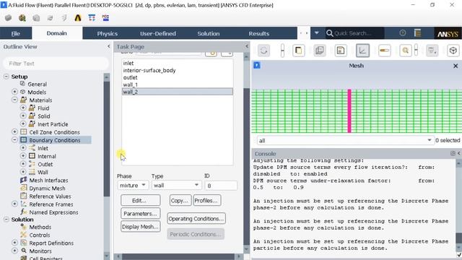
Task: Toggle the axes triad icon in graphics toolbar
Action: [362, 51]
